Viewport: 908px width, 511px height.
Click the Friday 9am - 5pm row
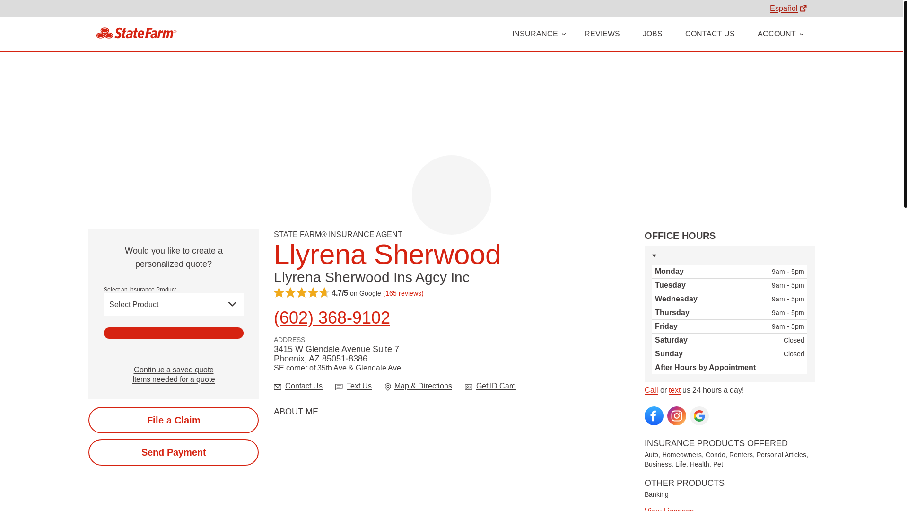pos(730,326)
